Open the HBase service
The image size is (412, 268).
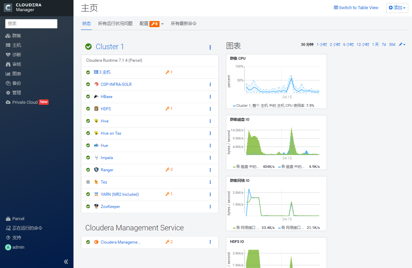click(106, 97)
